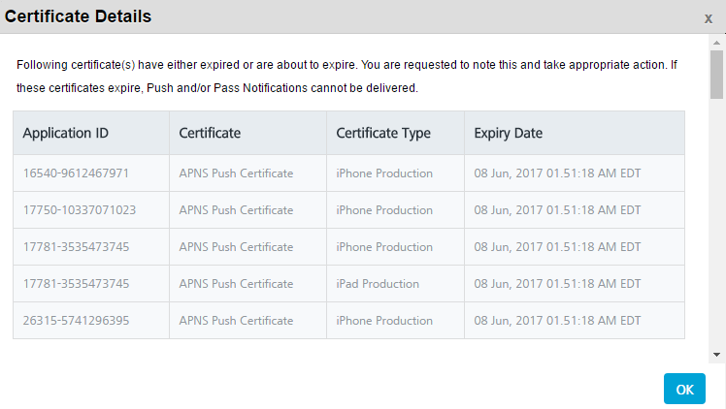The image size is (726, 409).
Task: Click APNS Push Certificate in the iPad row
Action: point(236,283)
